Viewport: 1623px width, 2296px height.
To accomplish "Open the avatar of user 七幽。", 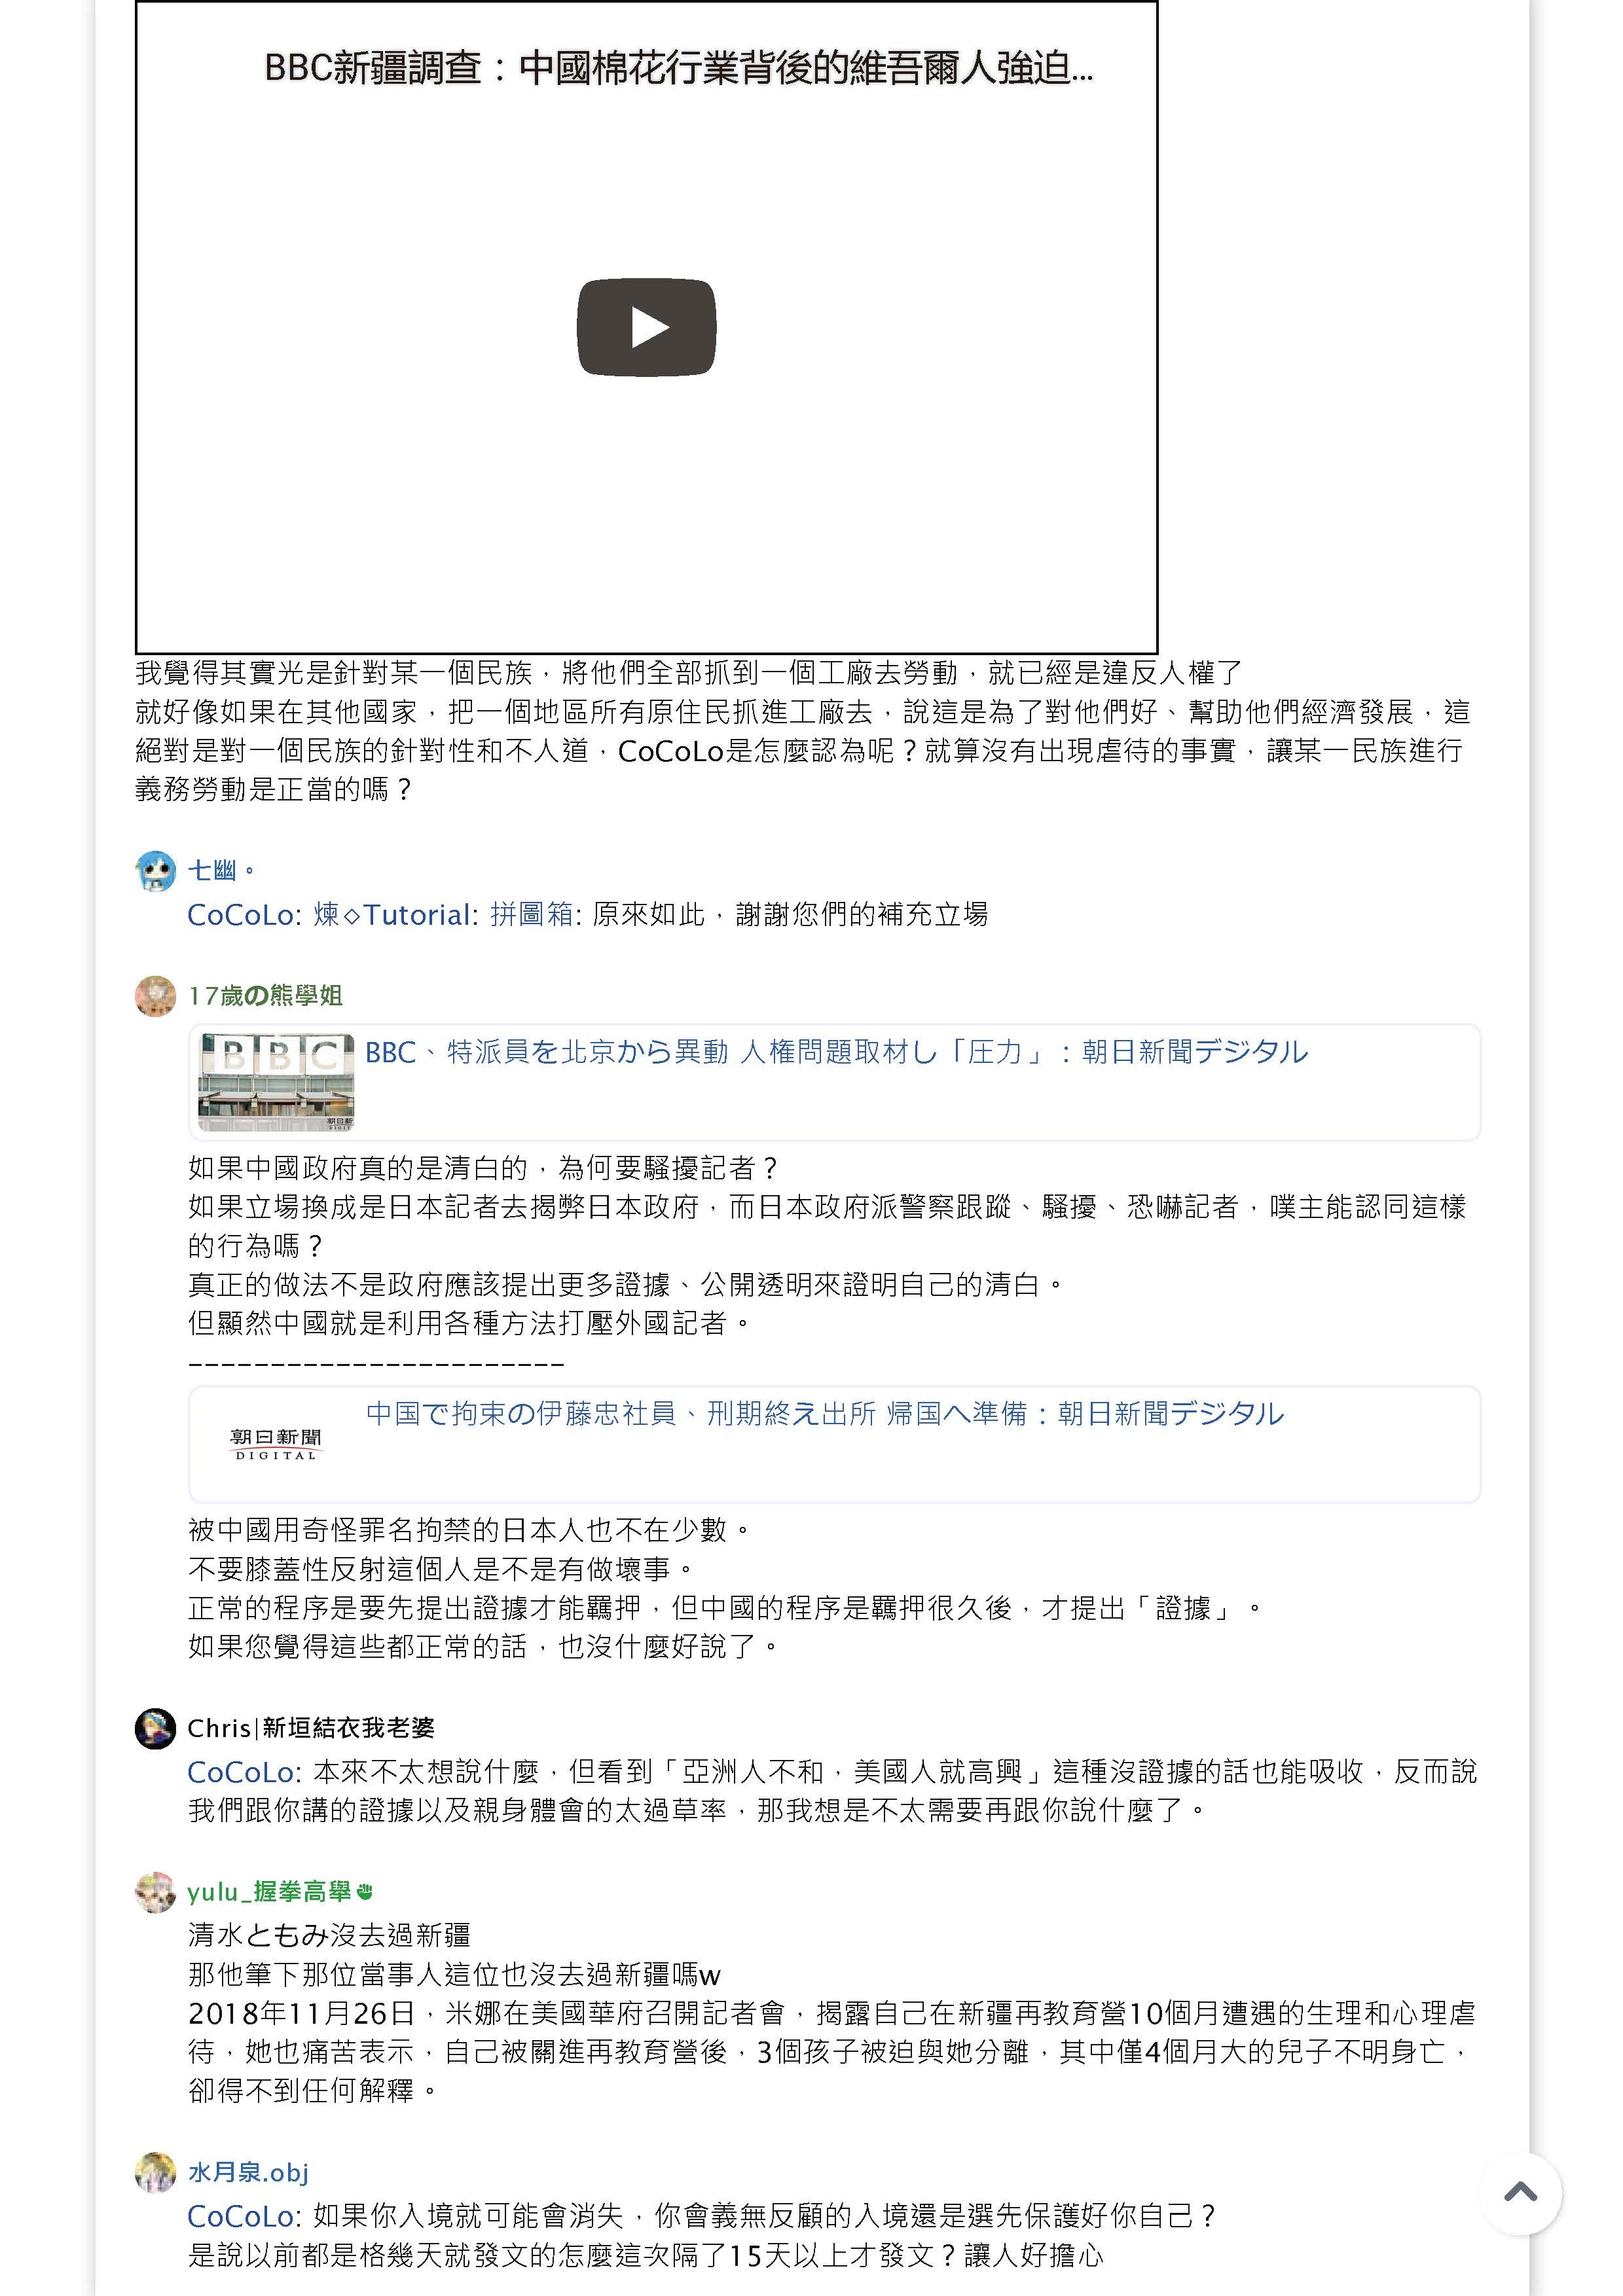I will click(155, 871).
